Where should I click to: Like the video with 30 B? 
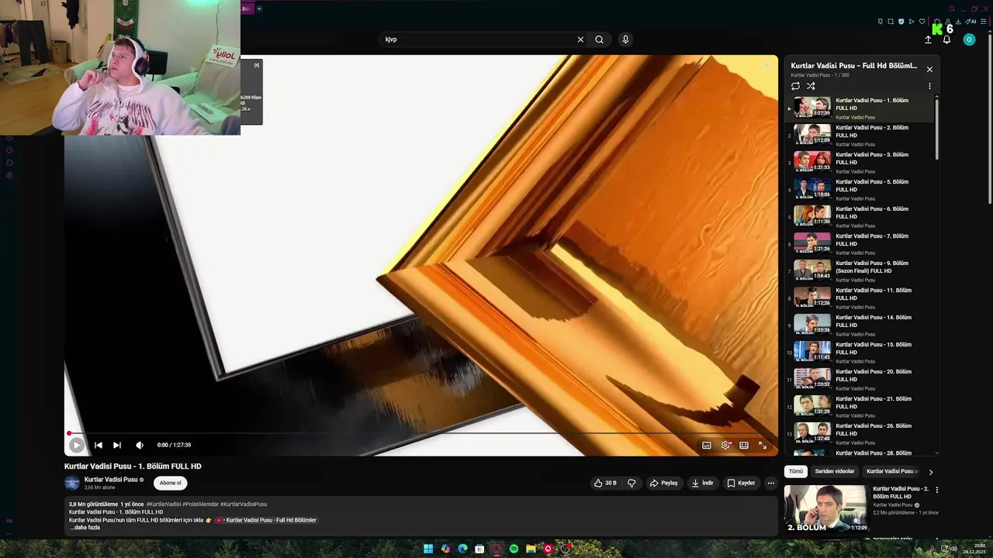(x=605, y=483)
